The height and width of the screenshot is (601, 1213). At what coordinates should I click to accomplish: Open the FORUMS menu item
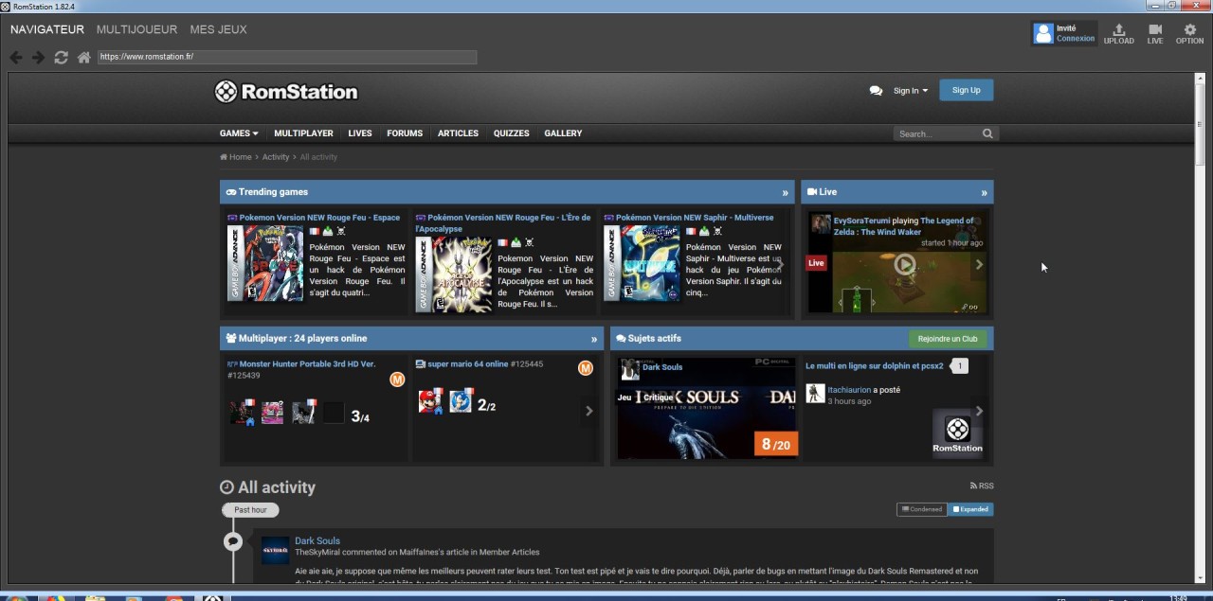coord(405,133)
